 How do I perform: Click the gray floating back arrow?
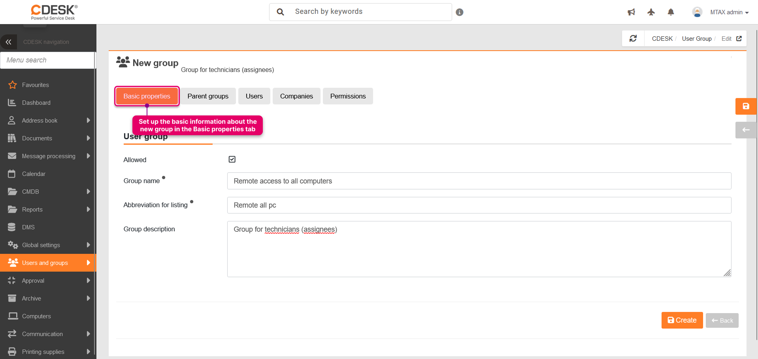(746, 130)
